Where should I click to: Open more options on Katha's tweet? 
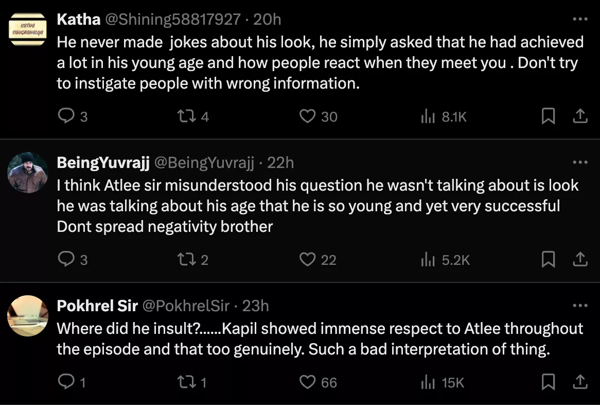coord(580,20)
